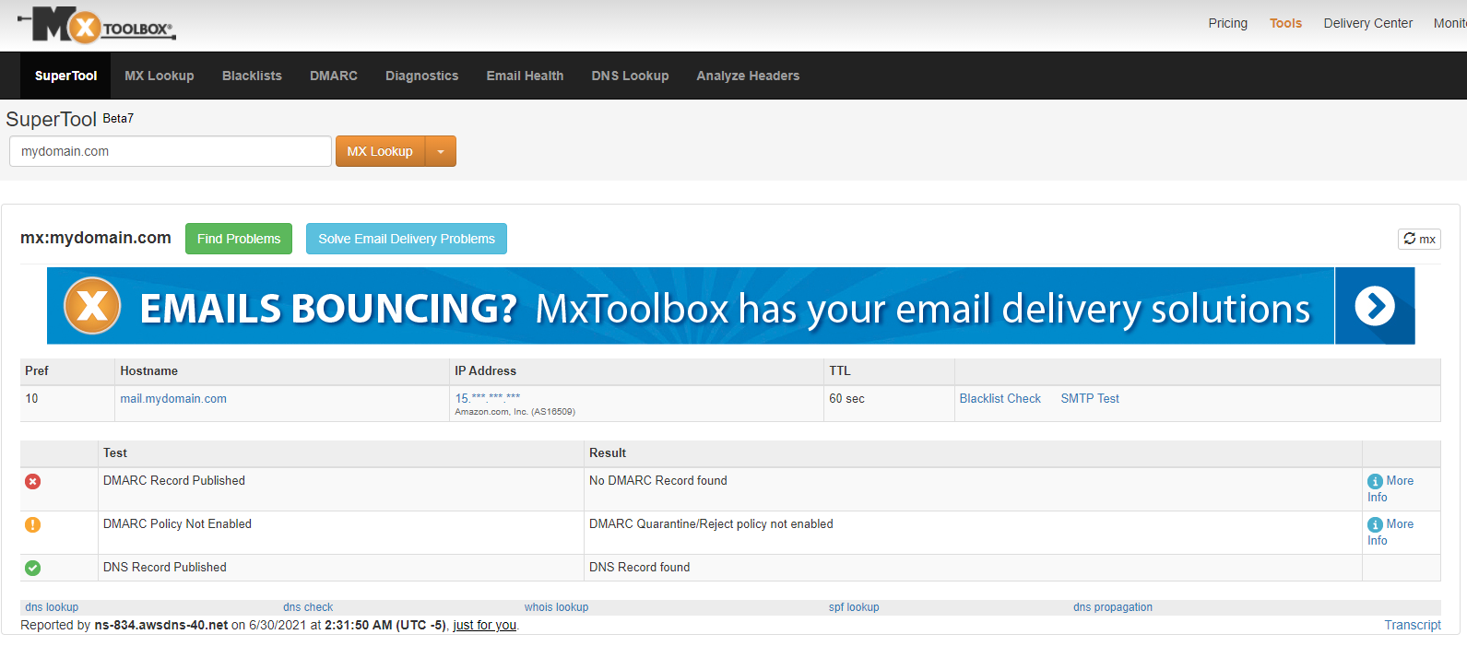Click the 'No DMARC Record found' result text
Screen dimensions: 1467x646
coord(658,480)
